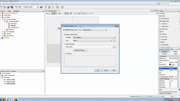180x101 pixels.
Task: Click the foreground black color swatch
Action: point(170,65)
